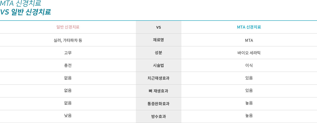Click the '바이오 세라믹' cell
Viewport: 317px width, 123px height.
[x=249, y=53]
